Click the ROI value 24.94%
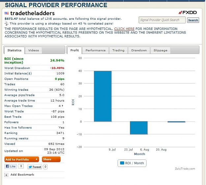 (57, 60)
